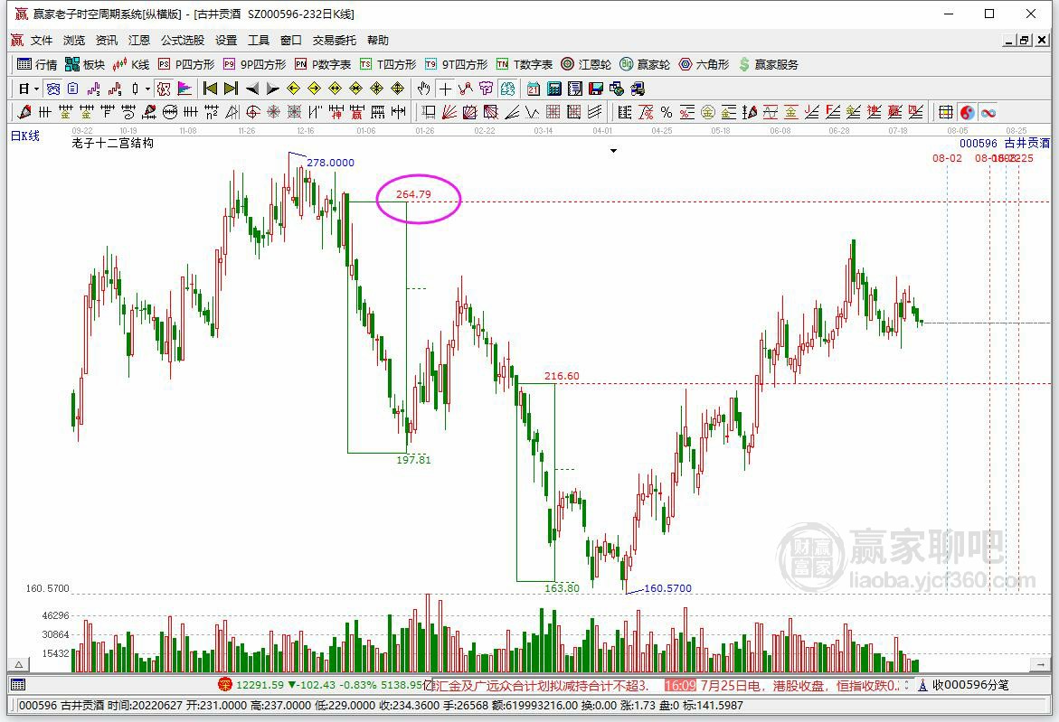Click the black left arrow scroll icon
The height and width of the screenshot is (722, 1059).
point(252,89)
